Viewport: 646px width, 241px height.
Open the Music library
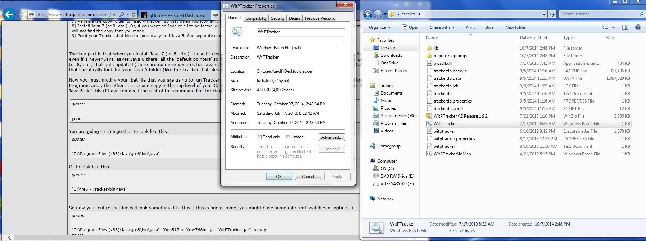pyautogui.click(x=386, y=101)
